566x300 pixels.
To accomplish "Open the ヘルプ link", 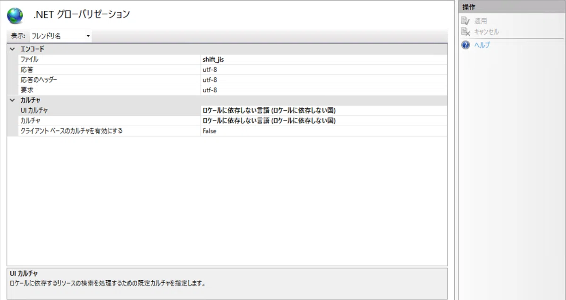I will coord(482,45).
